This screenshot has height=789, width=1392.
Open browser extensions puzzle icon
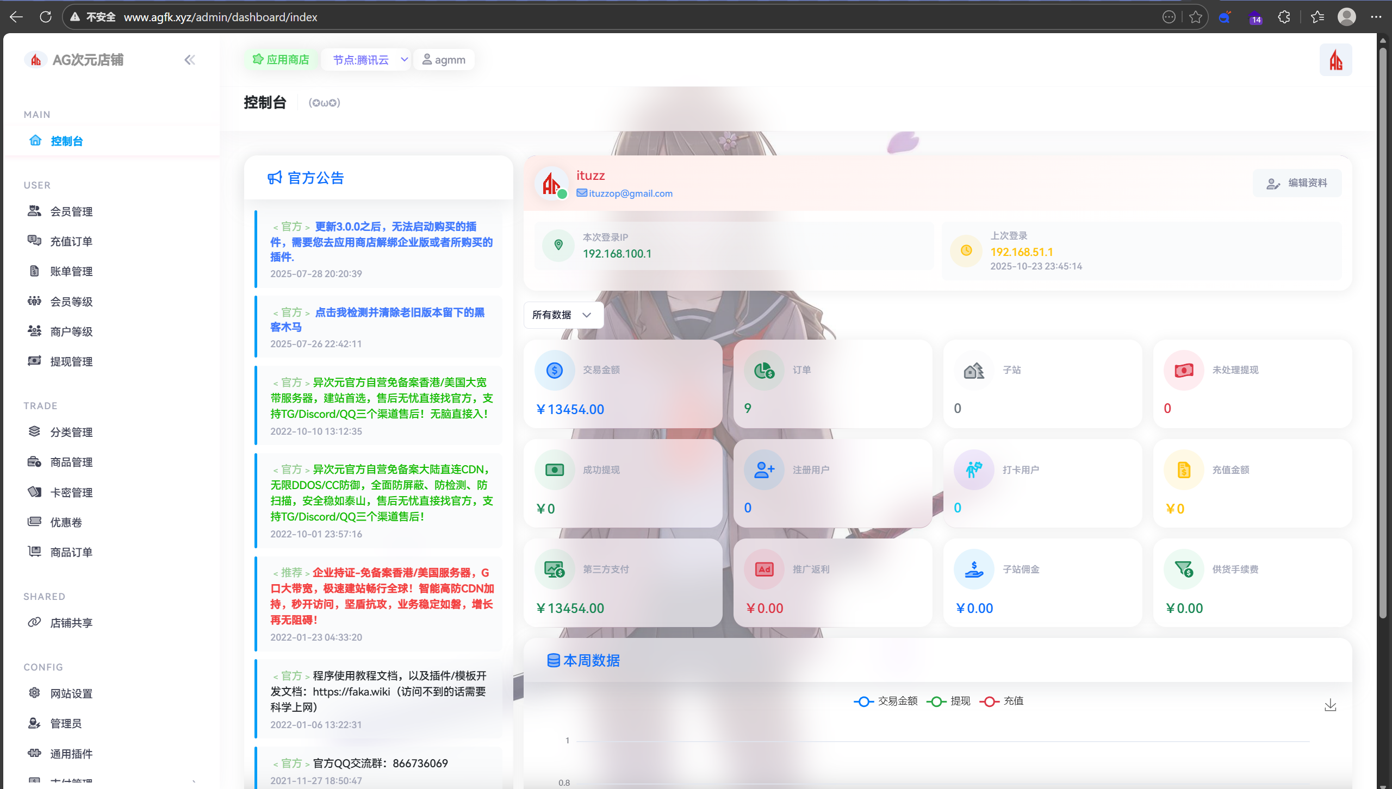(1284, 17)
